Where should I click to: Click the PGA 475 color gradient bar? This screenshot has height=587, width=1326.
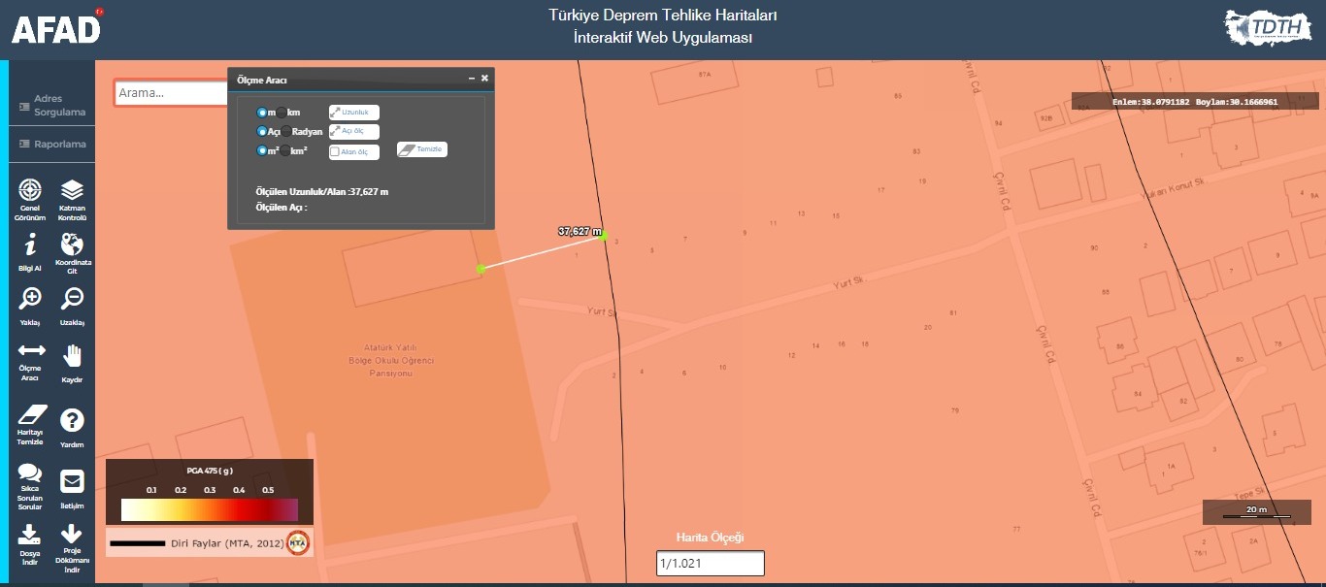(210, 509)
